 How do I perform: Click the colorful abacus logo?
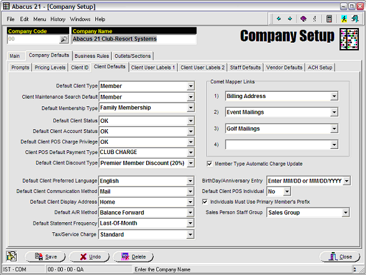[349, 39]
